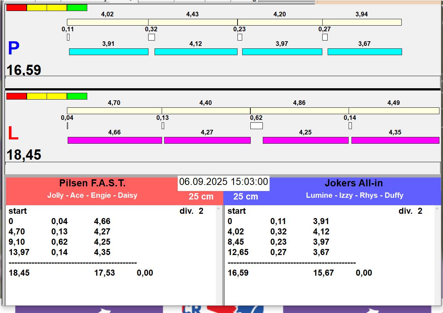Select the cyan 3,97 run bar
The image size is (443, 313).
pos(282,52)
